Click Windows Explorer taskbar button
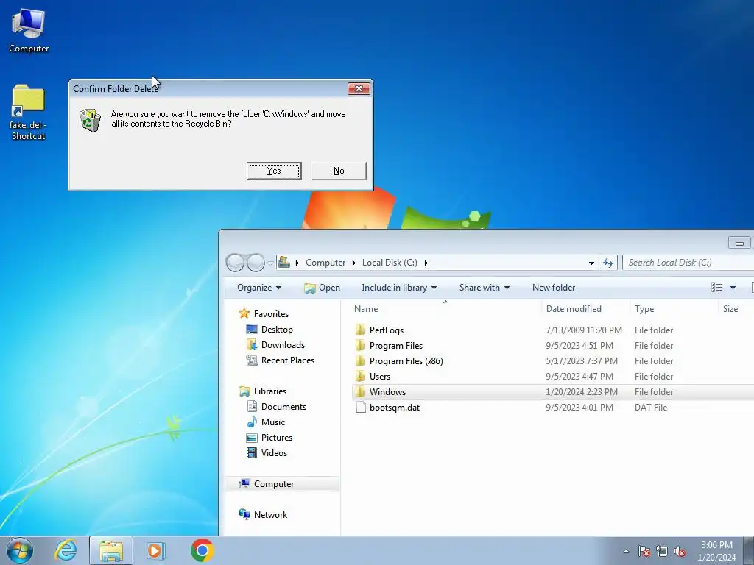754x565 pixels. (111, 550)
